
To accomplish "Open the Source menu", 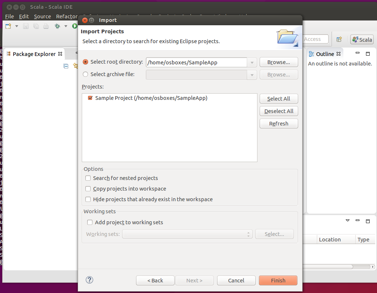I will point(42,16).
